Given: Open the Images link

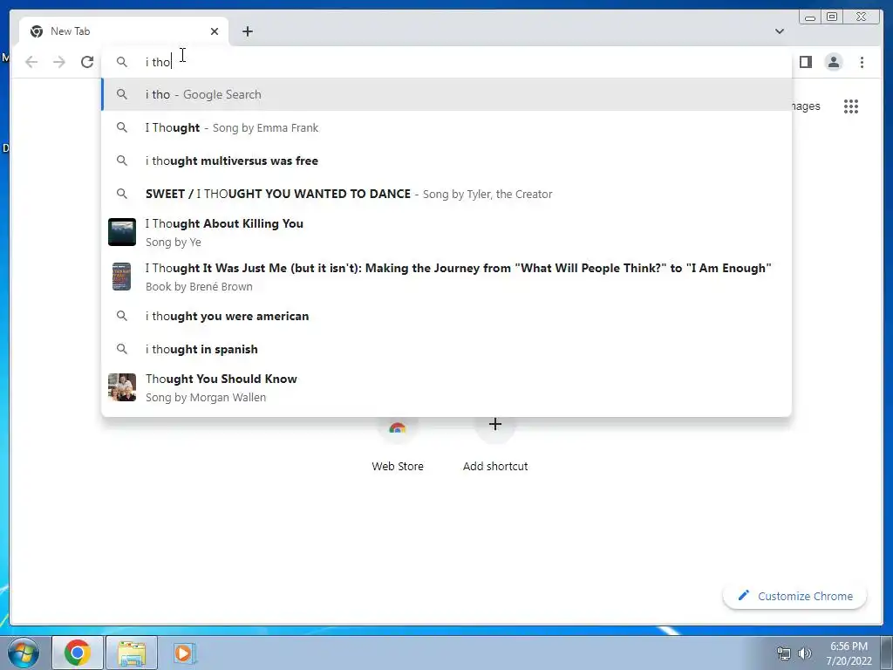Looking at the screenshot, I should click(806, 106).
